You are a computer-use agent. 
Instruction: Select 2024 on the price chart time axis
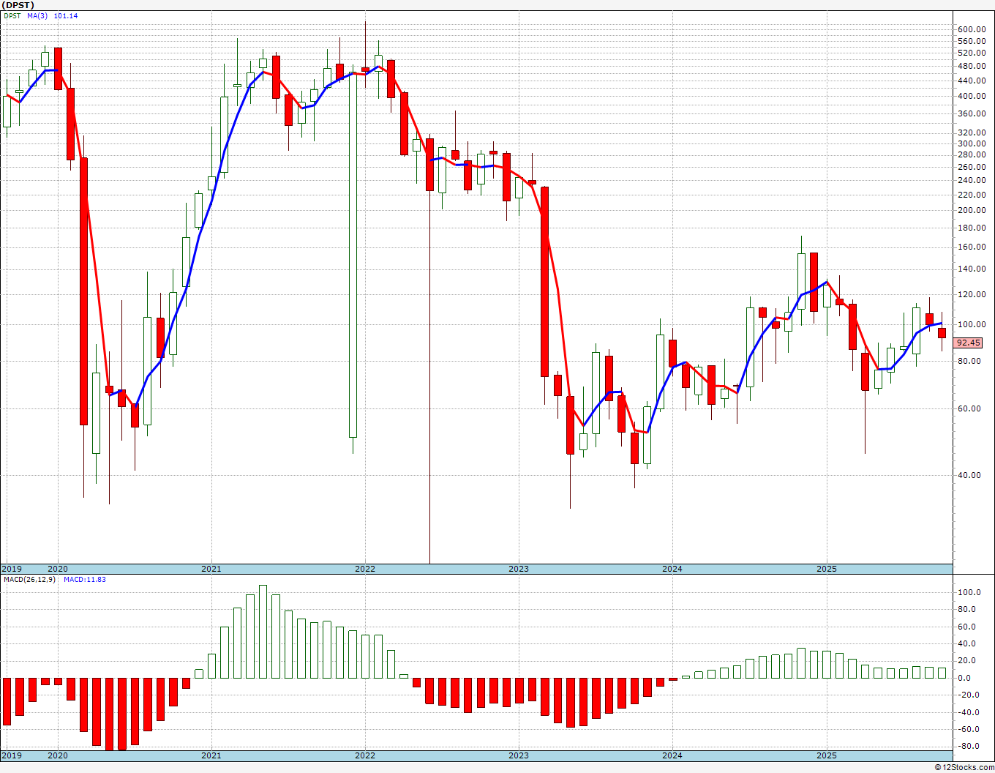(x=672, y=569)
